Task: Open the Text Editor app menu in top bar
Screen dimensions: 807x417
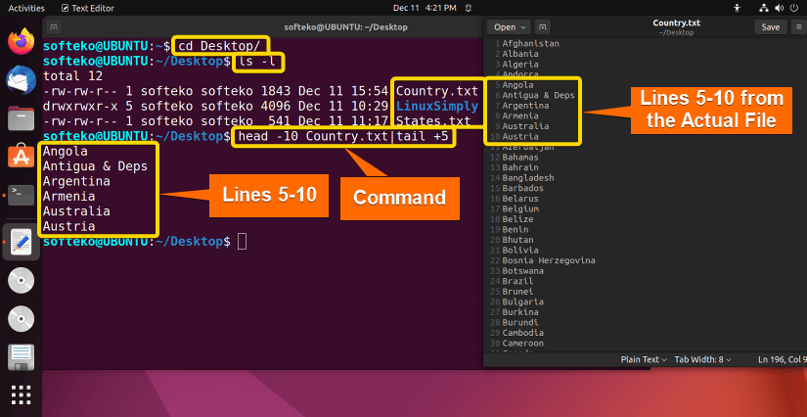Action: coord(87,8)
